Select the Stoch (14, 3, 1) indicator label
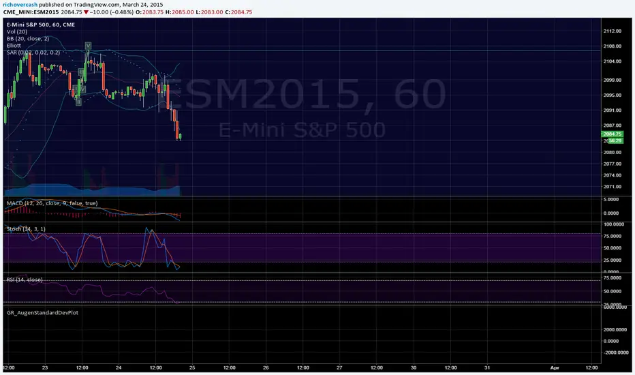 coord(26,229)
